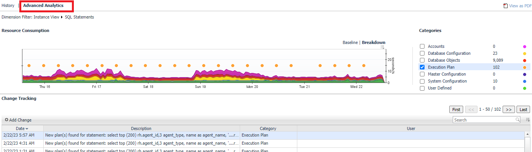Switch chart to Baseline view
This screenshot has height=152, width=532.
click(350, 42)
